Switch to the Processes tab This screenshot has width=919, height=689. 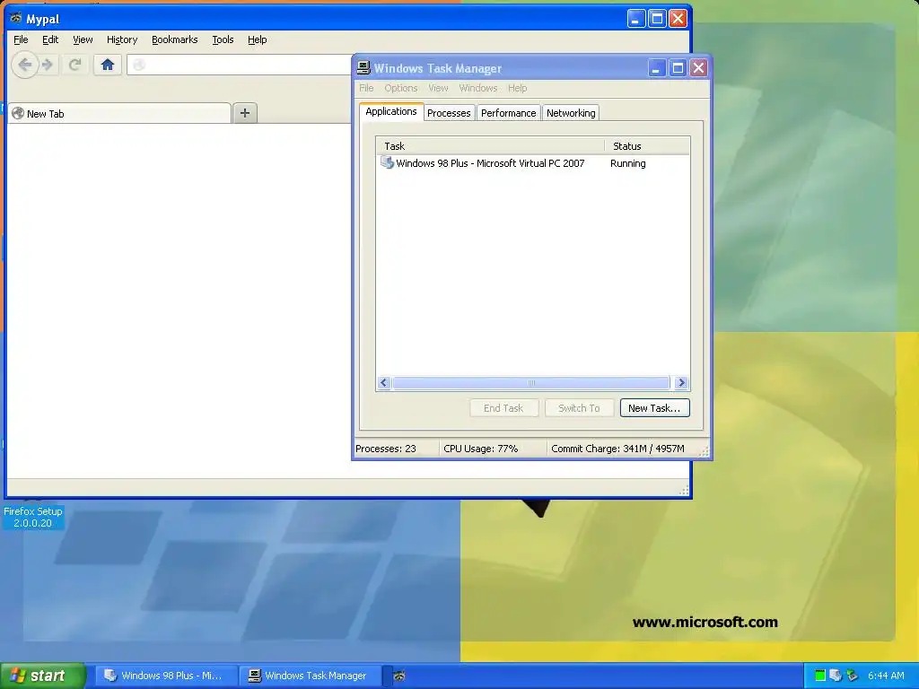coord(449,113)
